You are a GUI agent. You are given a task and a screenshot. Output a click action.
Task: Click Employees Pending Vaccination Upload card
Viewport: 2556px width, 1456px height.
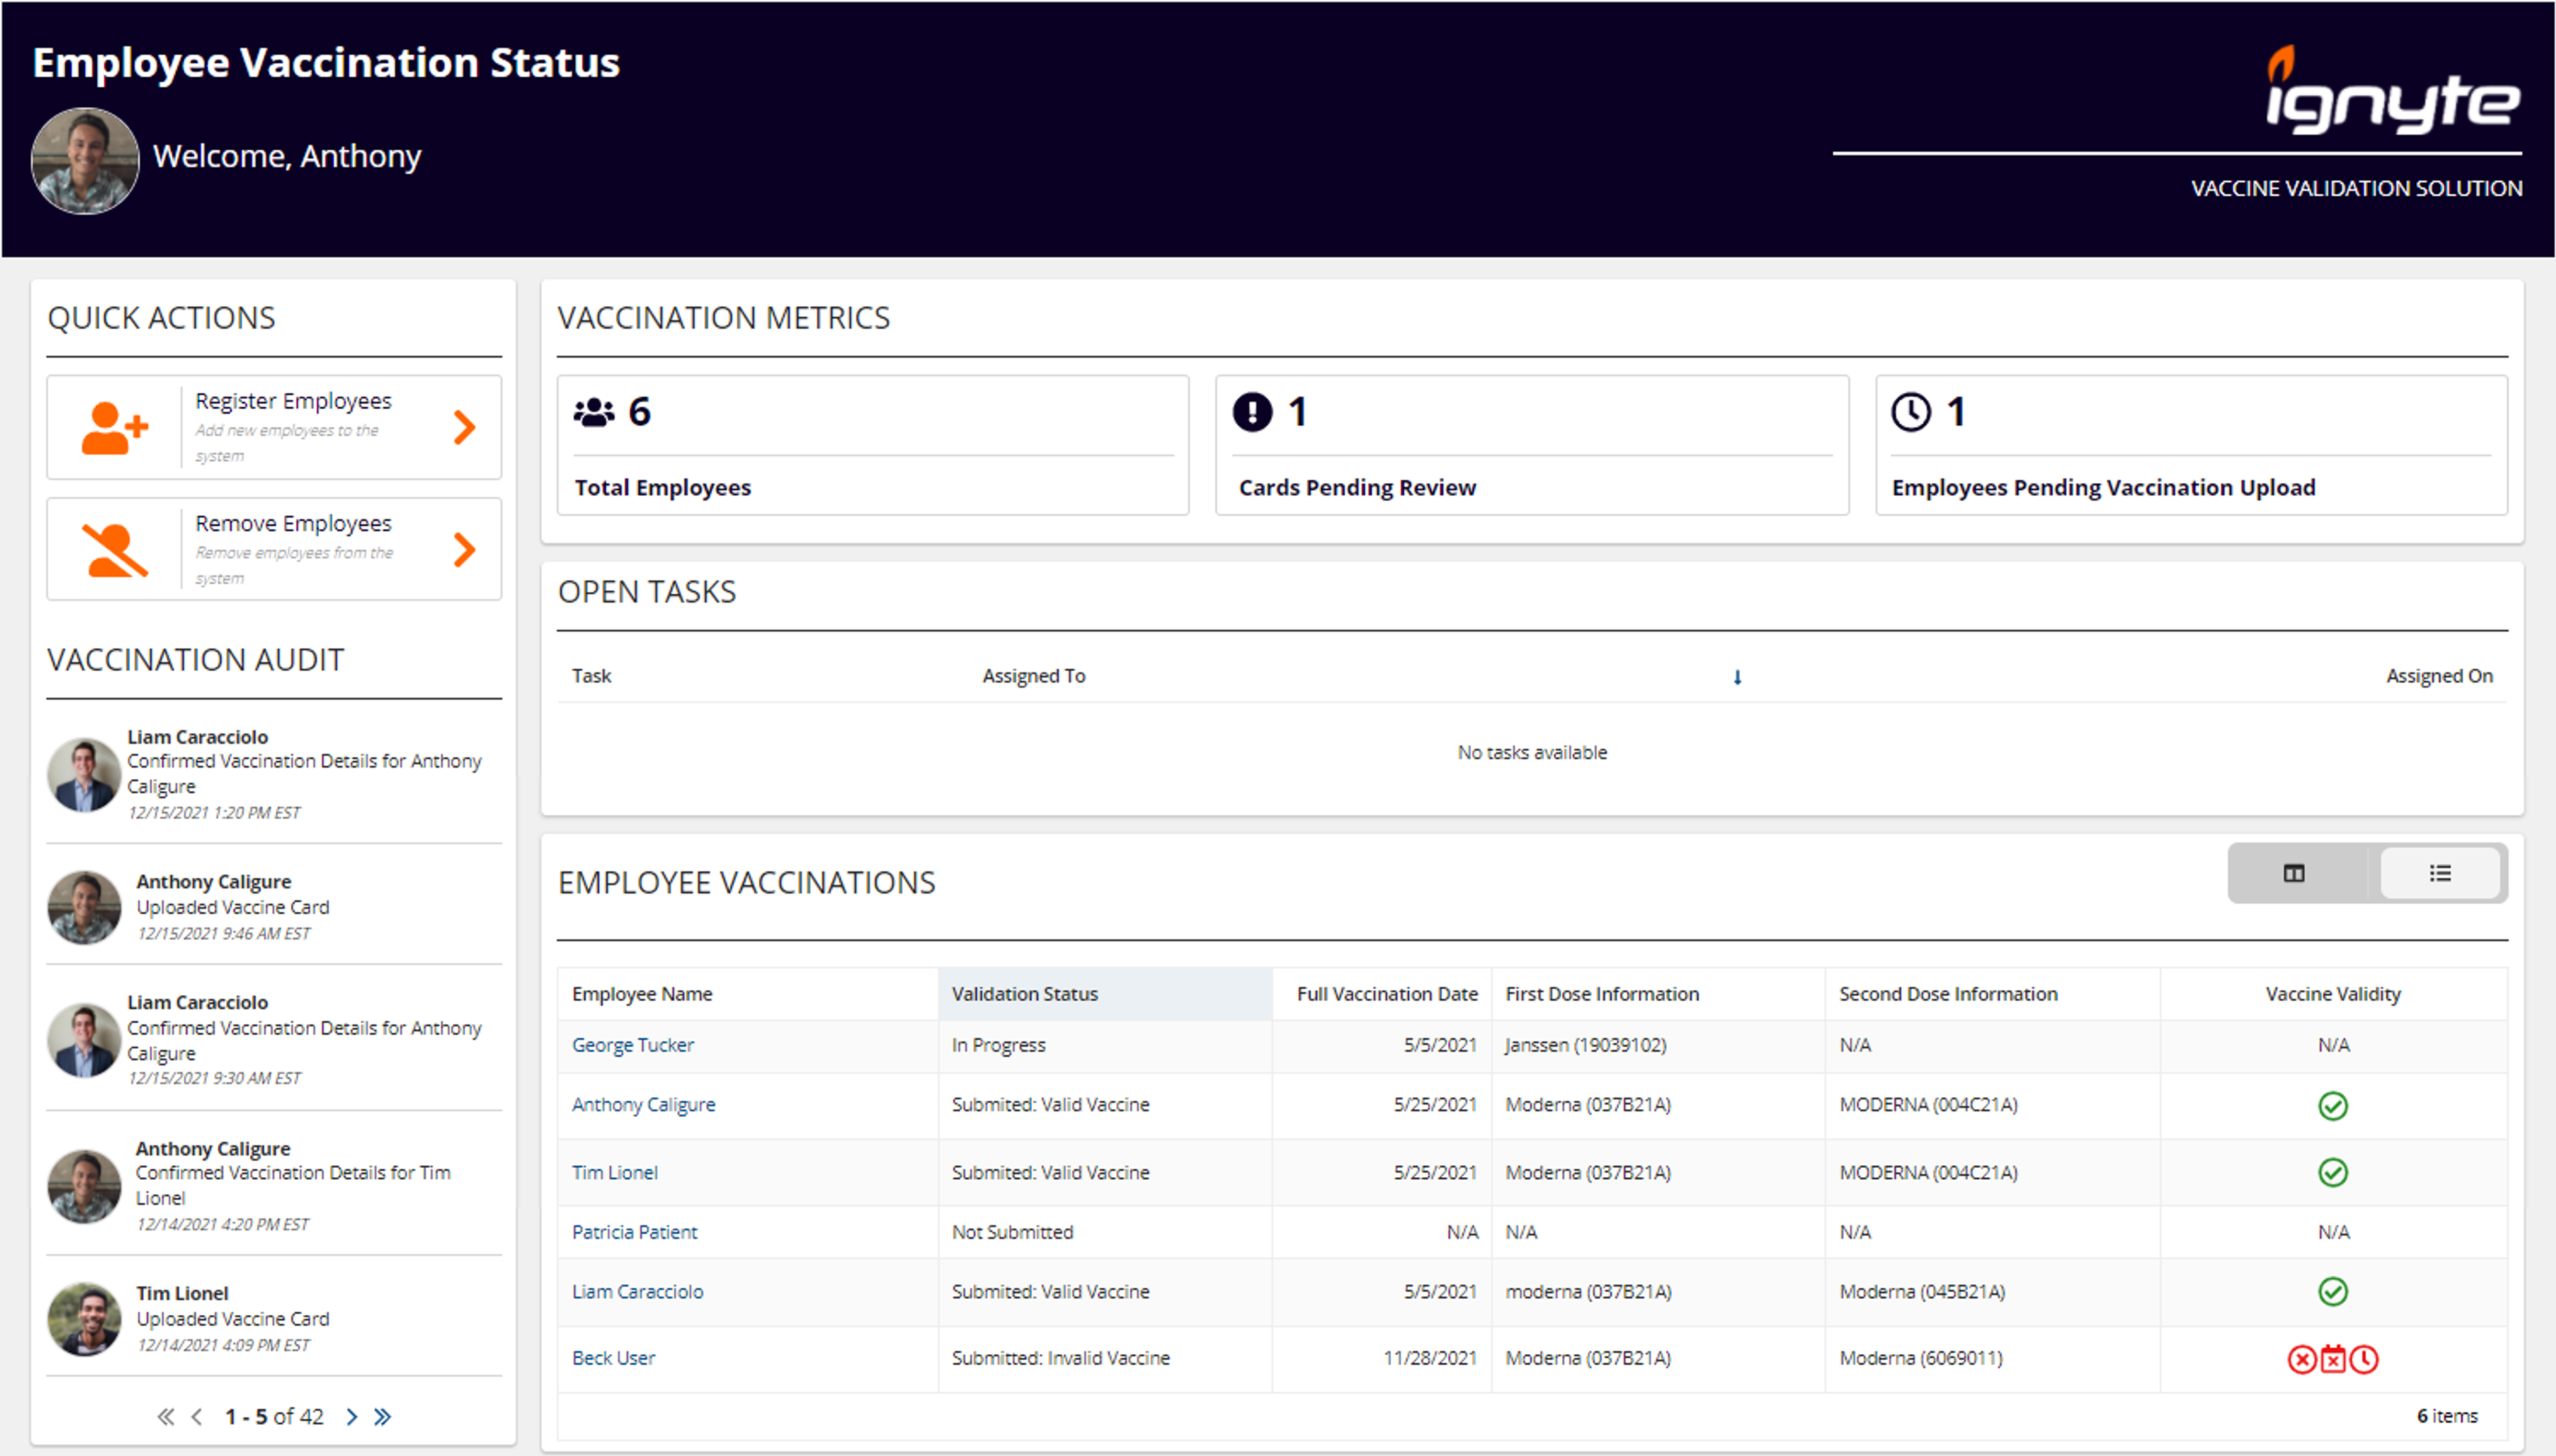(x=2191, y=445)
